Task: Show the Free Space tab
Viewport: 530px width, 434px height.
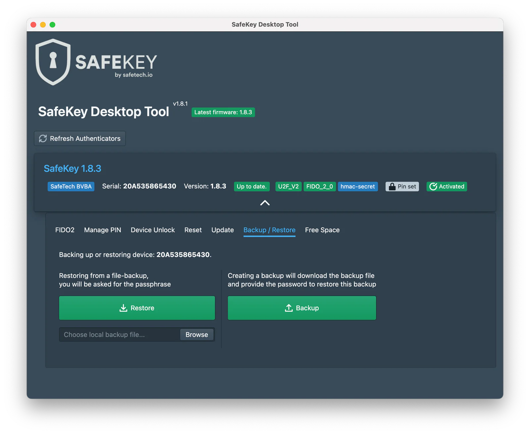Action: [322, 230]
